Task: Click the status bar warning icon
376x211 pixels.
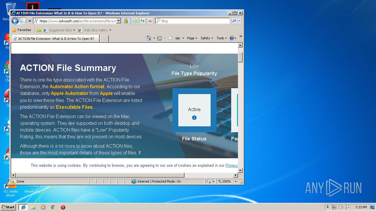Action: (x=14, y=181)
